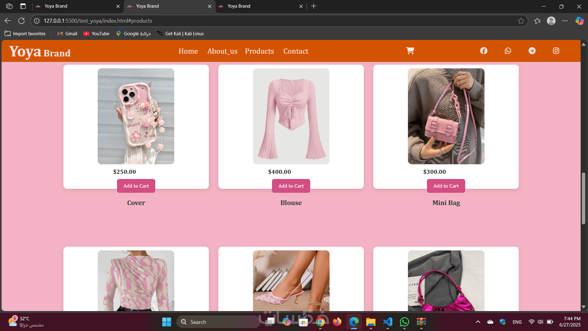Open About_us navigation item
Image resolution: width=588 pixels, height=331 pixels.
pos(222,51)
